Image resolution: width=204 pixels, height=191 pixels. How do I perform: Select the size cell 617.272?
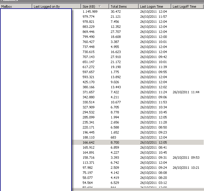tap(88, 67)
